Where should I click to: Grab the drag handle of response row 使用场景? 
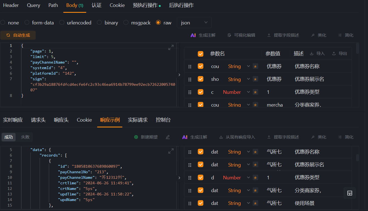pyautogui.click(x=190, y=204)
